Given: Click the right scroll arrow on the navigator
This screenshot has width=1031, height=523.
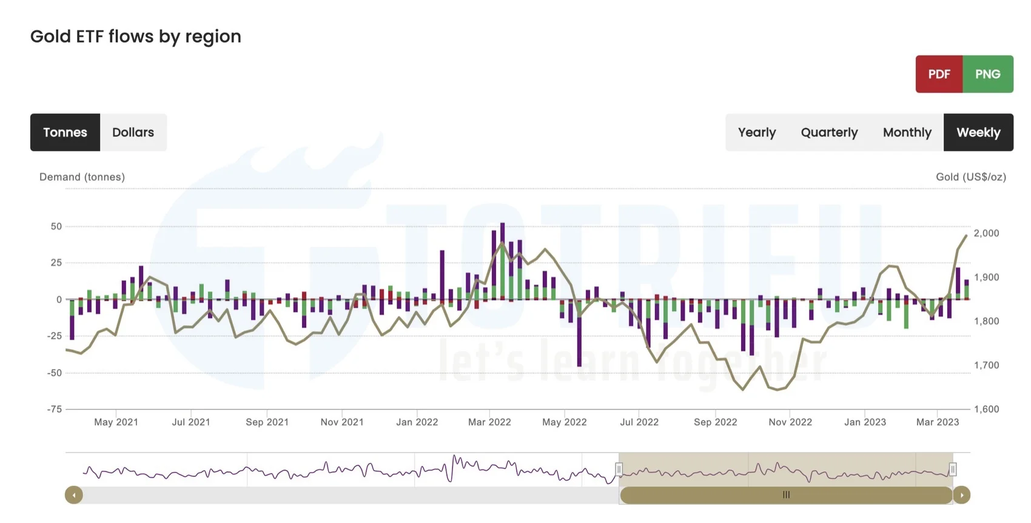Looking at the screenshot, I should pyautogui.click(x=962, y=494).
